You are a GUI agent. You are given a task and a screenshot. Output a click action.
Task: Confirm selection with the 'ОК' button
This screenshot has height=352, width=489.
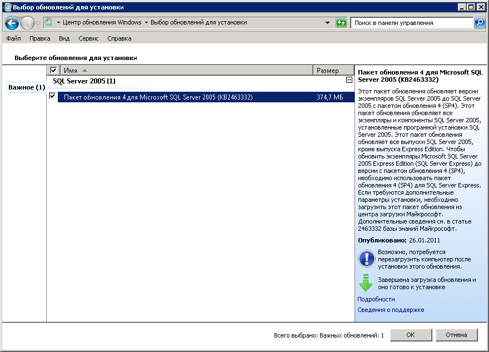point(411,335)
